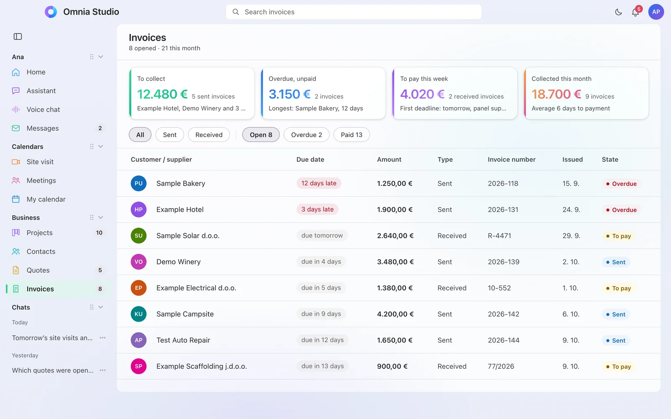Image resolution: width=671 pixels, height=419 pixels.
Task: Collapse the Ana section chevron
Action: [x=101, y=57]
